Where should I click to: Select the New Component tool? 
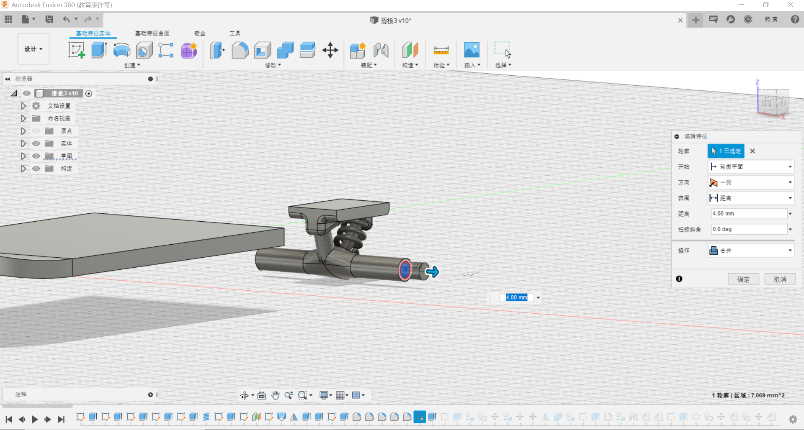(x=358, y=50)
